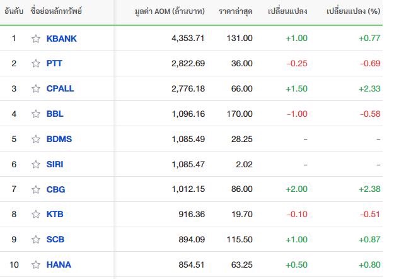
Task: Select the KTB row's AOM value 916.36
Action: 192,214
